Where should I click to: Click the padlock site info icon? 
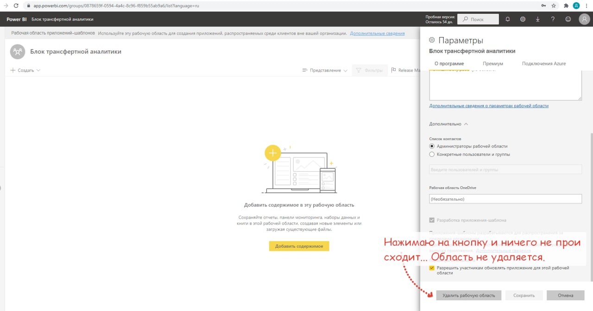pyautogui.click(x=28, y=6)
